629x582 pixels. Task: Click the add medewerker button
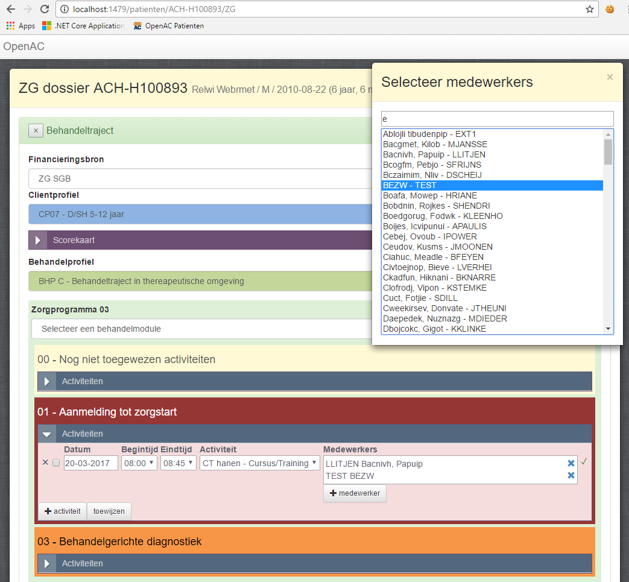click(355, 493)
